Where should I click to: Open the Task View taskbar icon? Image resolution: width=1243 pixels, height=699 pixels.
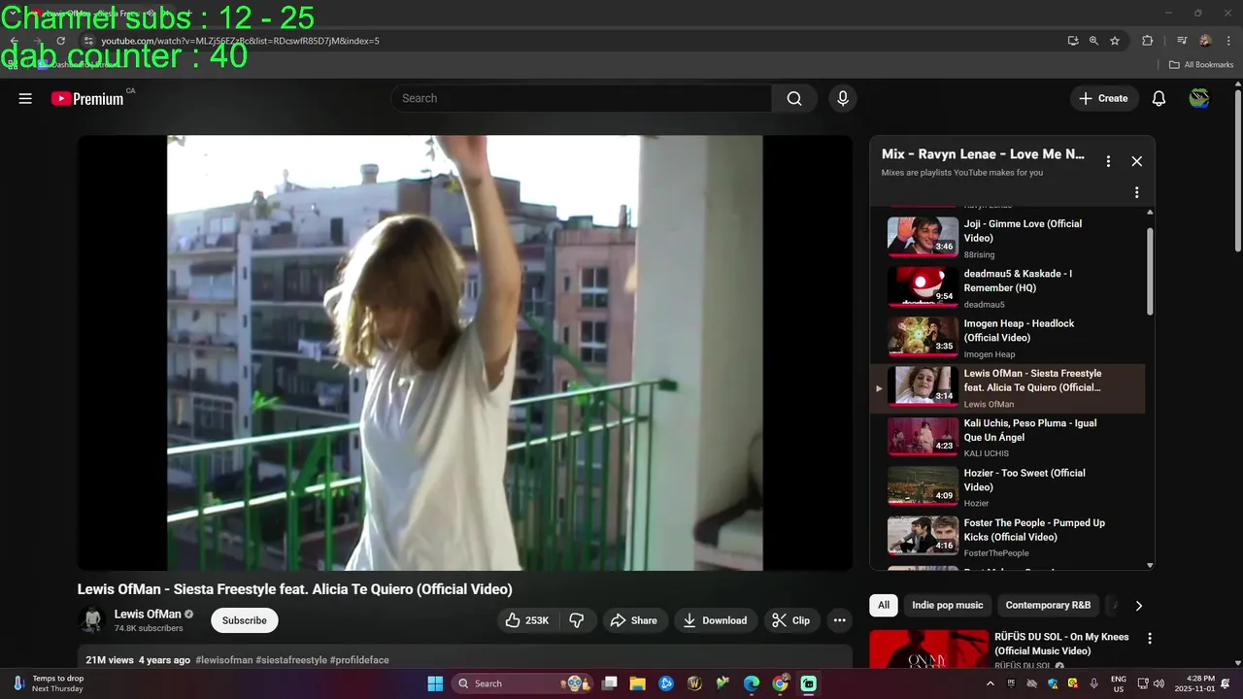click(x=610, y=683)
